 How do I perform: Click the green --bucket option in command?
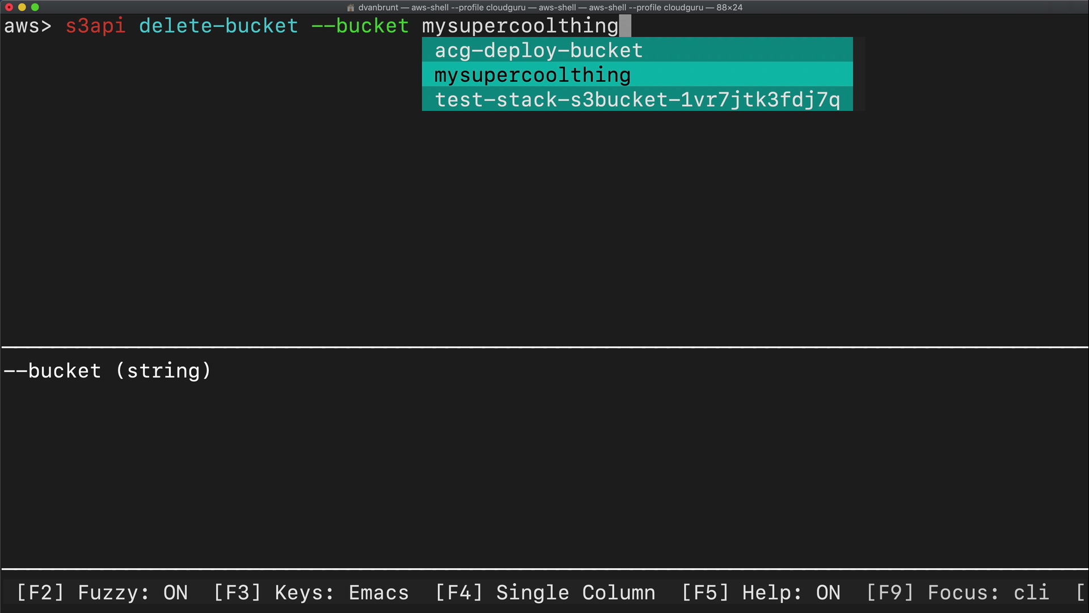(x=360, y=26)
